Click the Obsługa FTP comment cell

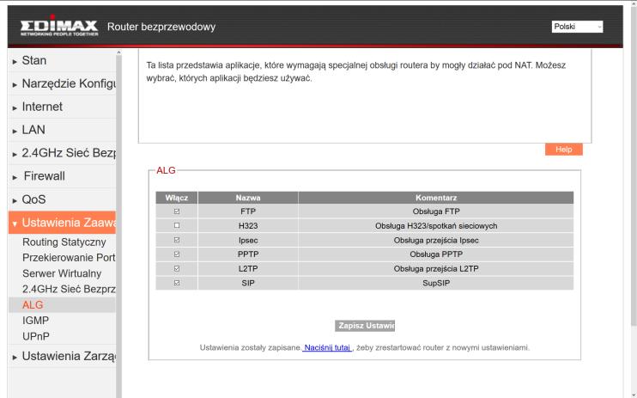pyautogui.click(x=436, y=211)
